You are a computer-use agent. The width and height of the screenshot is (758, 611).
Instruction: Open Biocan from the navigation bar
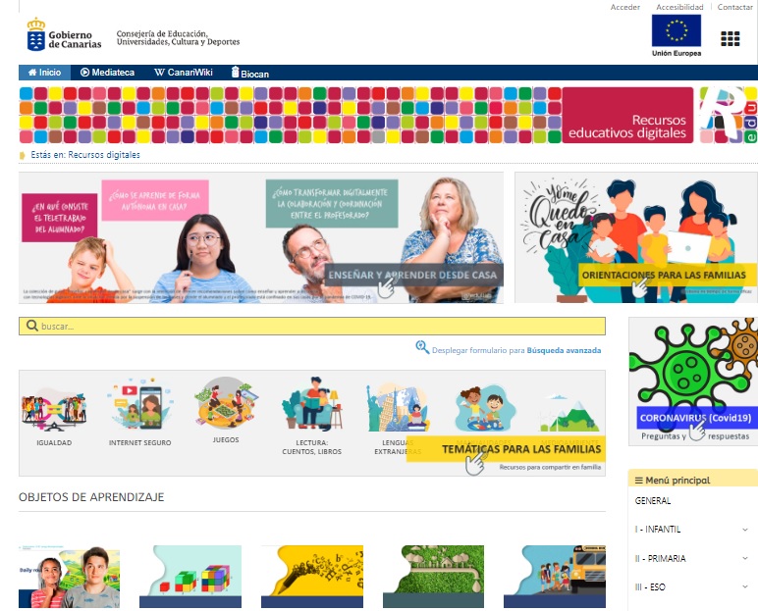pyautogui.click(x=250, y=73)
